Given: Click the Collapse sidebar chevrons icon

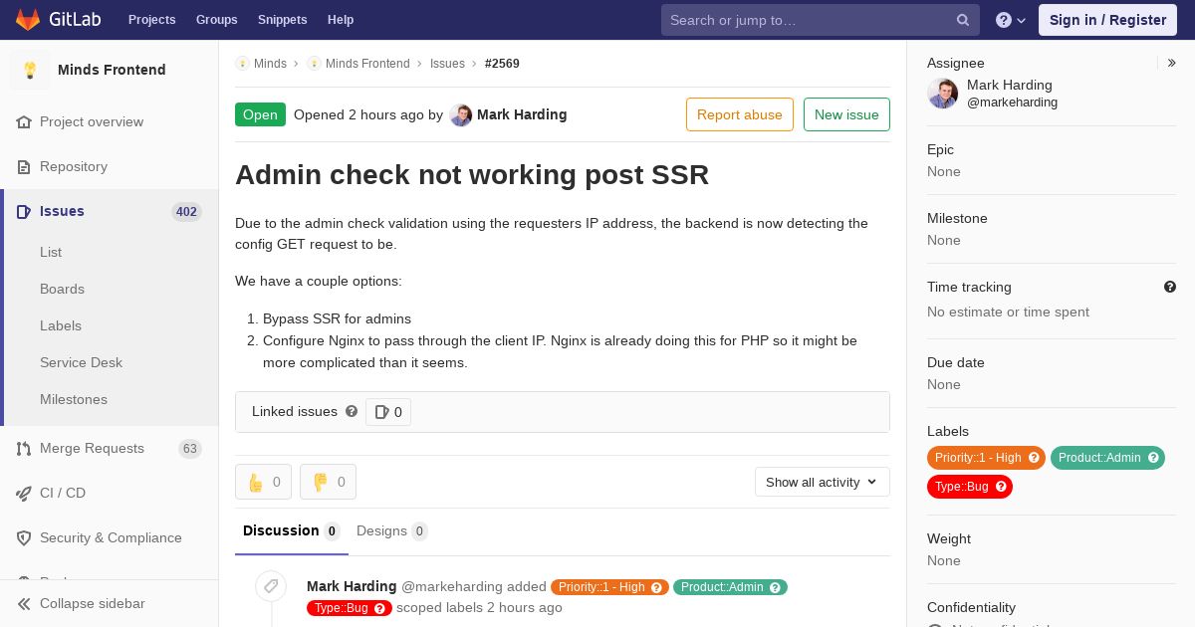Looking at the screenshot, I should pyautogui.click(x=24, y=603).
